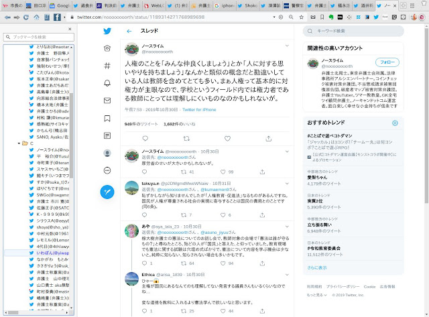
Task: Click the twitter.com address bar
Action: [172, 17]
